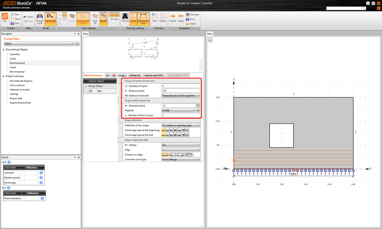
Task: Show Names in drawing settings
Action: (125, 19)
